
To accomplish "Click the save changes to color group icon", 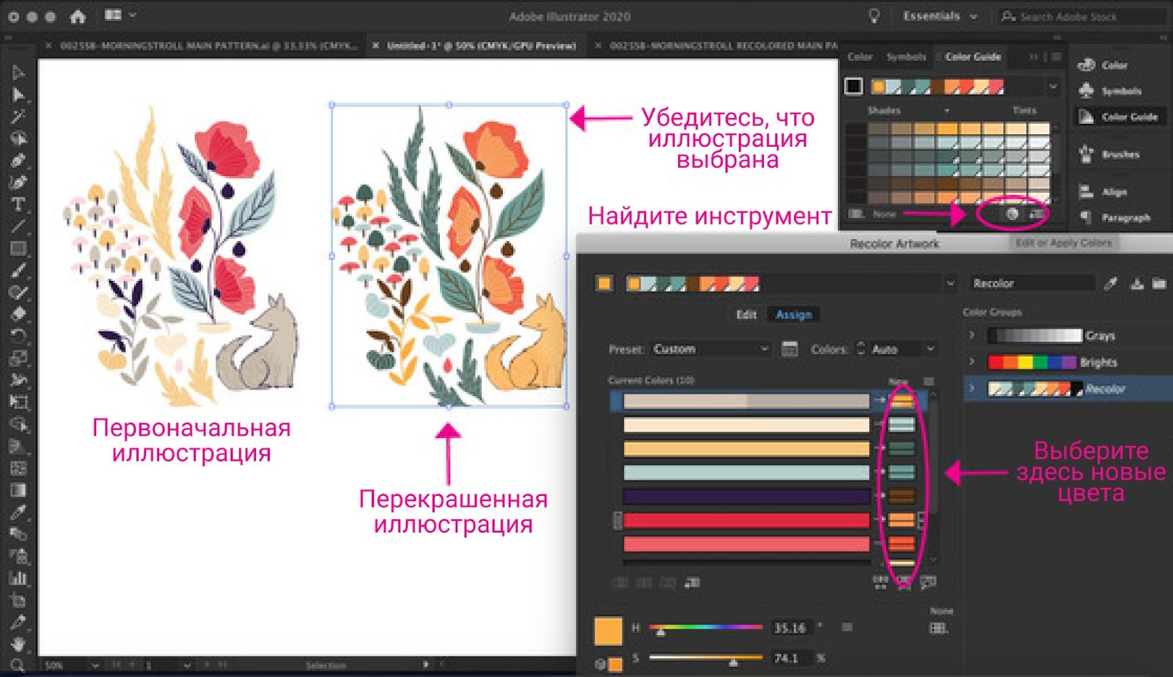I will coord(1137,283).
